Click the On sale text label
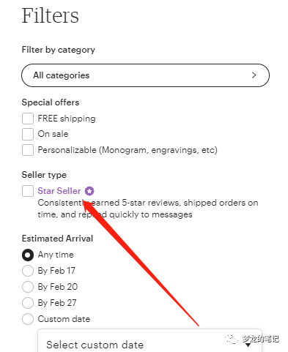 coord(53,134)
